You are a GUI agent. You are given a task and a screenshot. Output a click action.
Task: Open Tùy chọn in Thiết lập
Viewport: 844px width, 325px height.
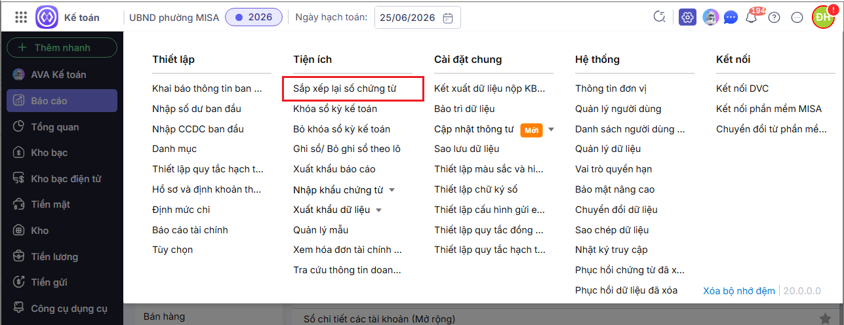click(173, 250)
